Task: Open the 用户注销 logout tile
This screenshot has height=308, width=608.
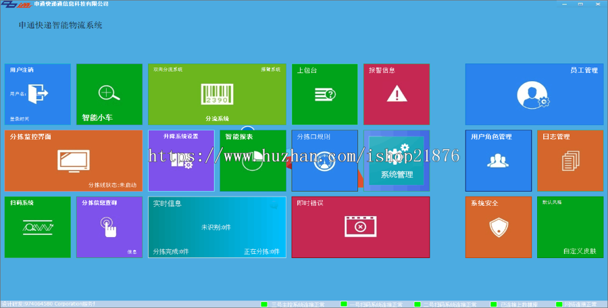Action: point(38,95)
